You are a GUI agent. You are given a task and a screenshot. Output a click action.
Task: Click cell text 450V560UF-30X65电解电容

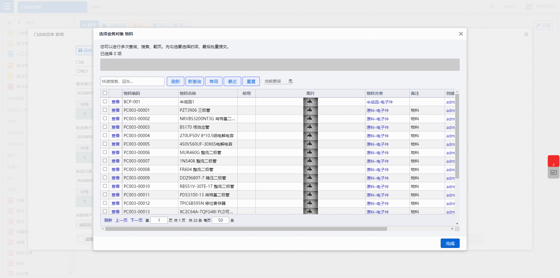coord(206,144)
